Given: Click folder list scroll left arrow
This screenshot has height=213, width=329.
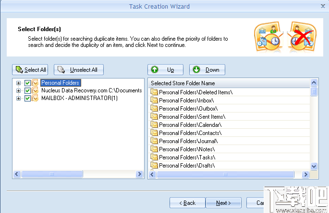Looking at the screenshot, I should click(x=152, y=174).
